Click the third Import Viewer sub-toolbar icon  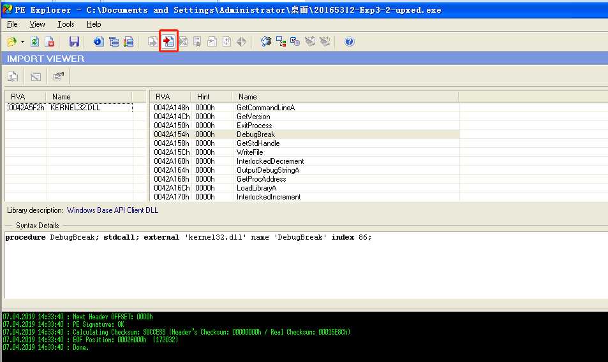coord(59,76)
